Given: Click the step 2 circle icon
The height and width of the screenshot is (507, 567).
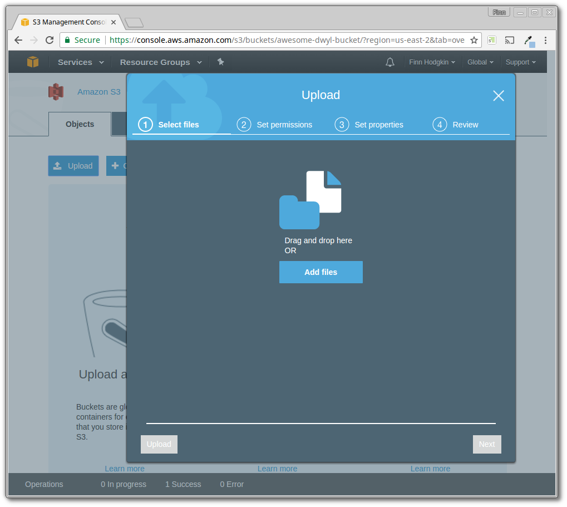Looking at the screenshot, I should pos(244,125).
